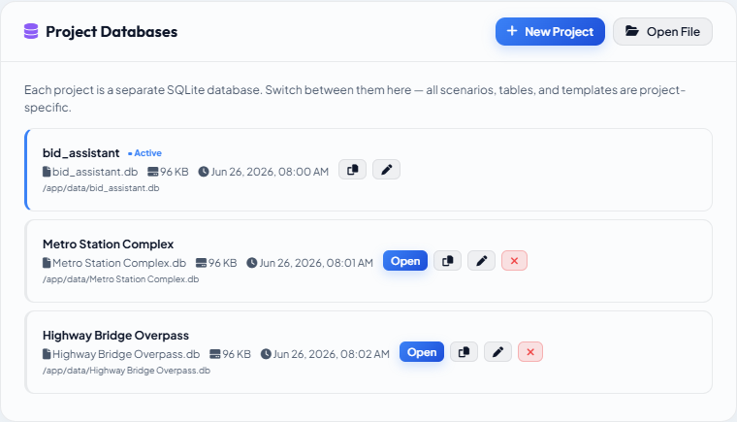Click the Open File button
This screenshot has height=422, width=737.
click(662, 31)
